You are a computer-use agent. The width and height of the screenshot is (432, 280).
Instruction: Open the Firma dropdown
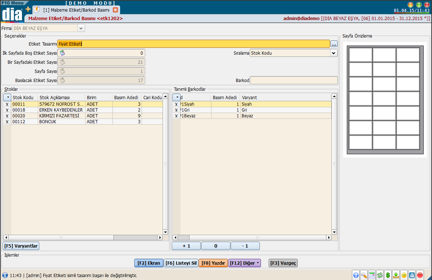pos(81,28)
